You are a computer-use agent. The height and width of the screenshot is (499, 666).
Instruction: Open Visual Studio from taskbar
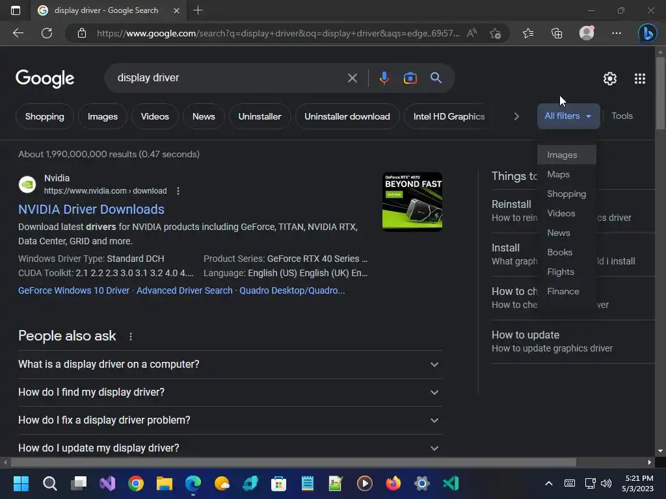(x=107, y=483)
